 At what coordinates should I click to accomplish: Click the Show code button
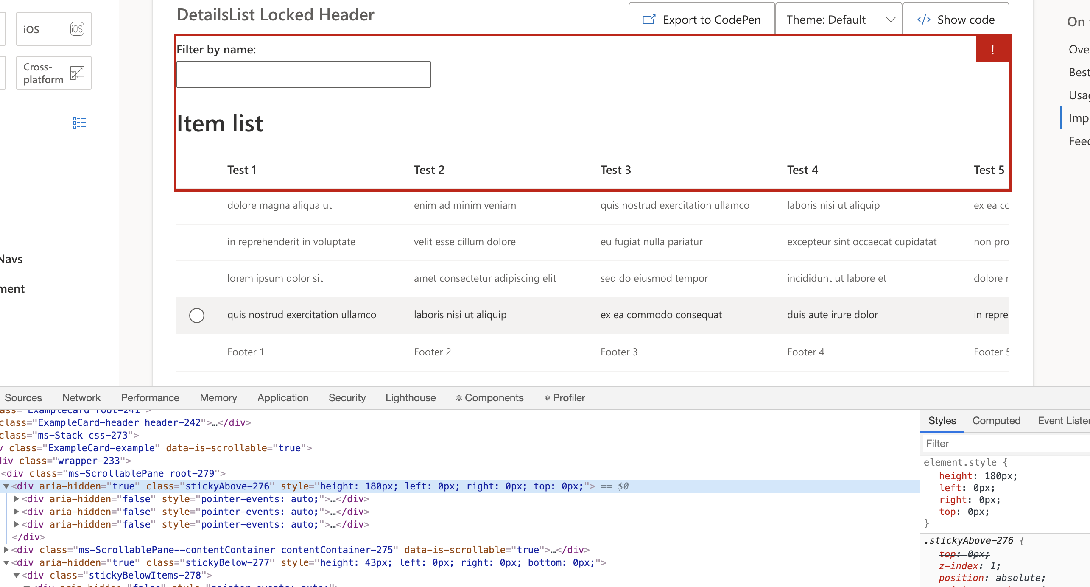click(x=956, y=20)
